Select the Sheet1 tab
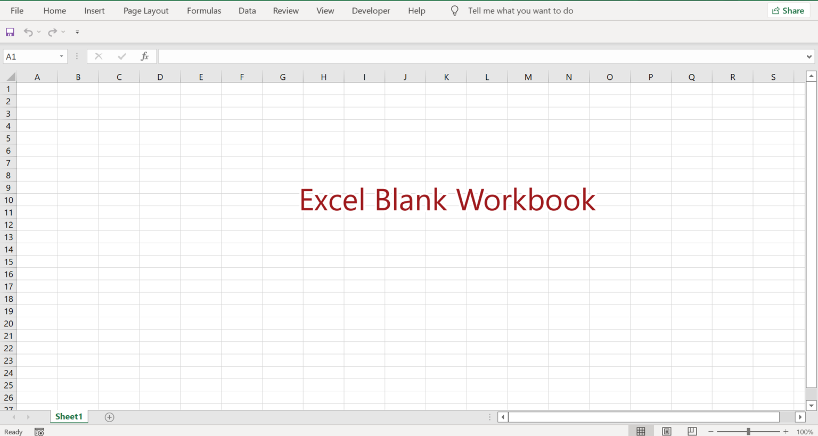 coord(69,417)
